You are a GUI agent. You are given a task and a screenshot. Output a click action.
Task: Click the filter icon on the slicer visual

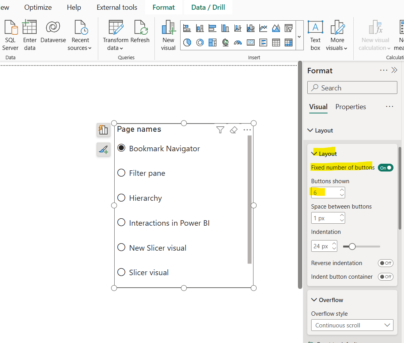coord(220,130)
